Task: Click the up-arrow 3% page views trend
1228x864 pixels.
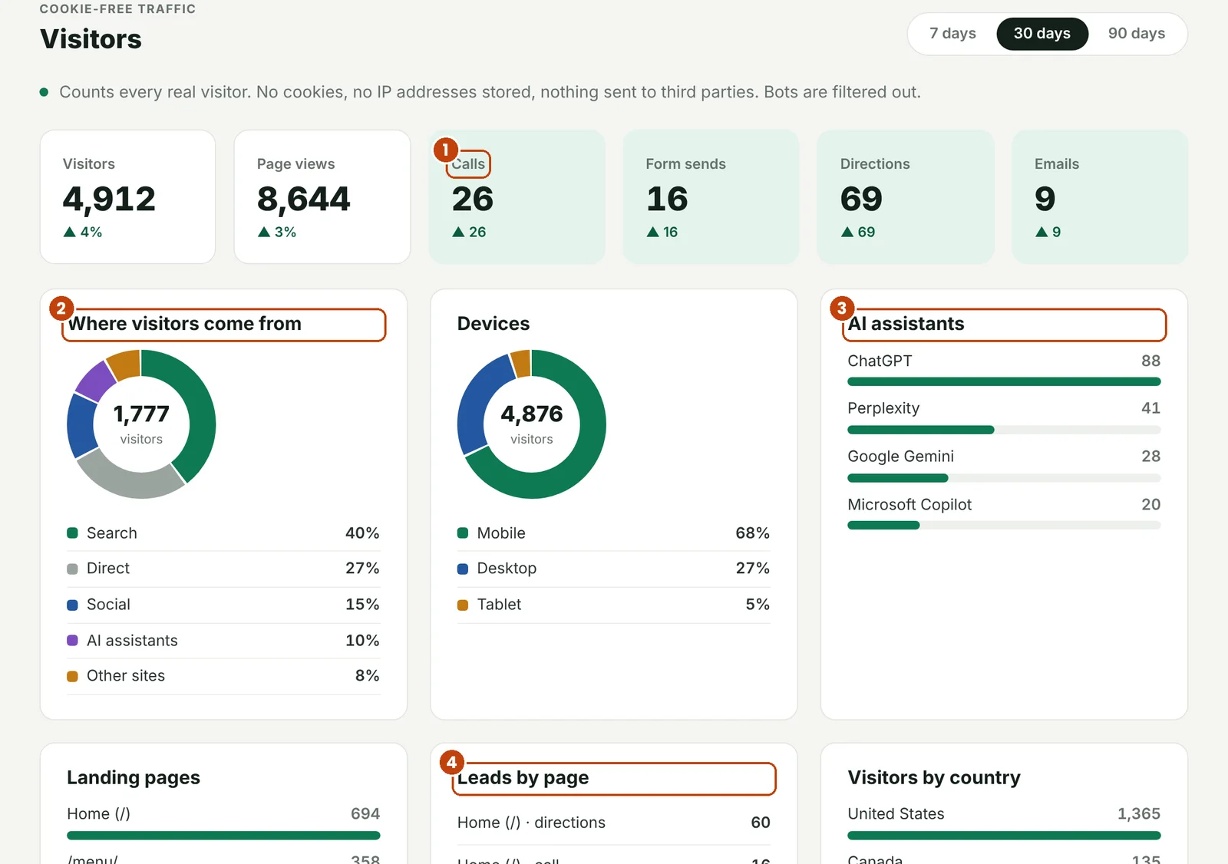Action: click(x=277, y=232)
